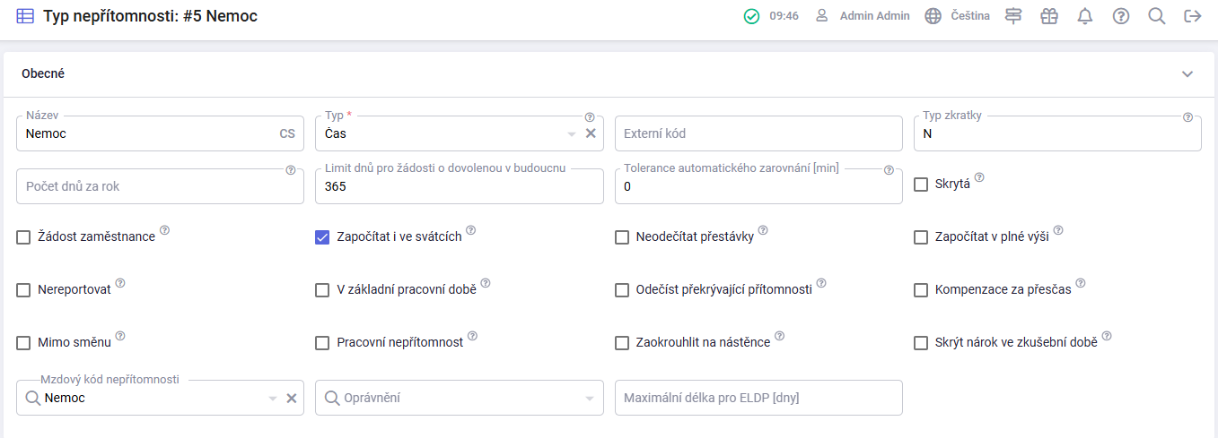The height and width of the screenshot is (438, 1218).
Task: Tick the Kompenzace za přesčas checkbox
Action: (x=921, y=290)
